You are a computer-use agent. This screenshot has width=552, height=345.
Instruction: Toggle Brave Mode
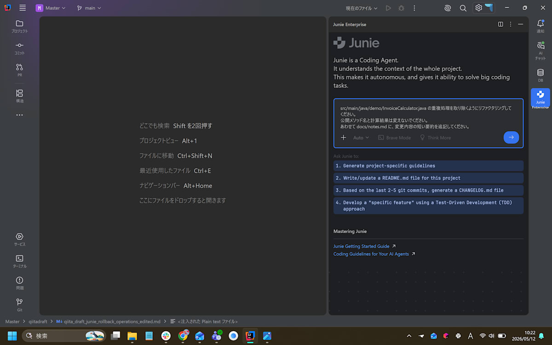click(x=395, y=138)
